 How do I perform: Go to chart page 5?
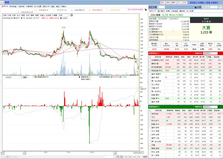13,157
